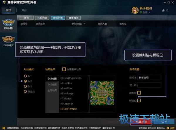The image size is (176, 130).
Task: Click the blue cancel button
Action: [164, 122]
